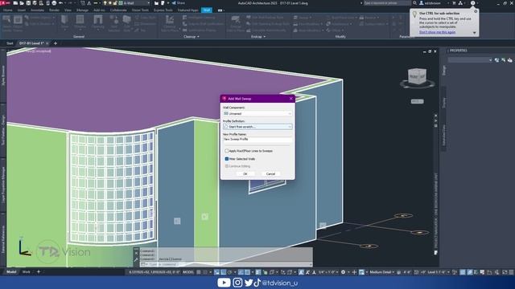
Task: Open the External References side palette
Action: 3,239
